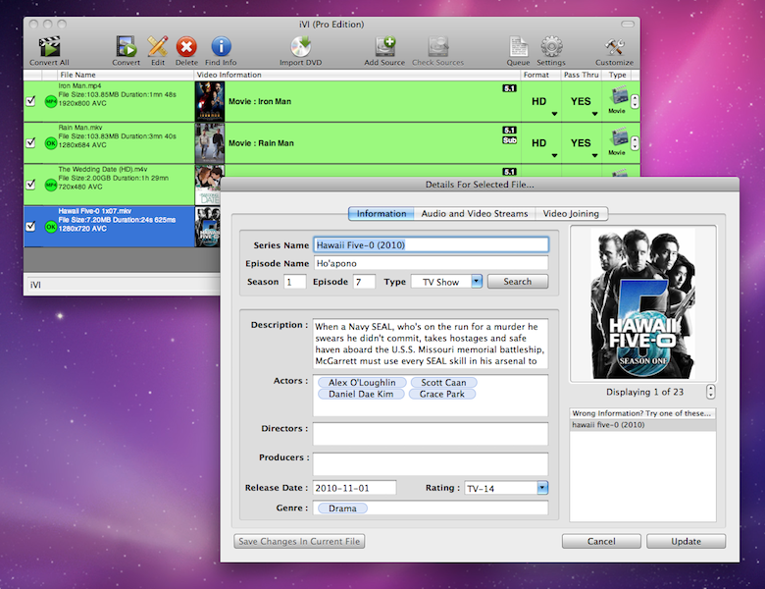Open the Customize toolbar icon
Viewport: 765px width, 589px height.
point(615,46)
